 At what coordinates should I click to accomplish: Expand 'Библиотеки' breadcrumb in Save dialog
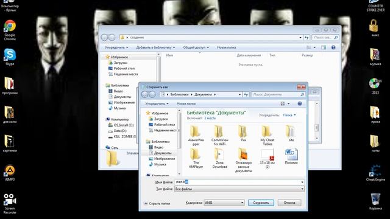tap(191, 95)
